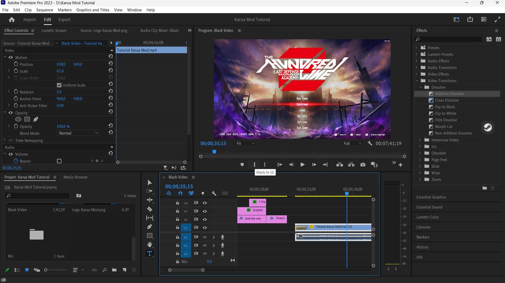505x283 pixels.
Task: Export frame with camera icon
Action: [x=363, y=165]
